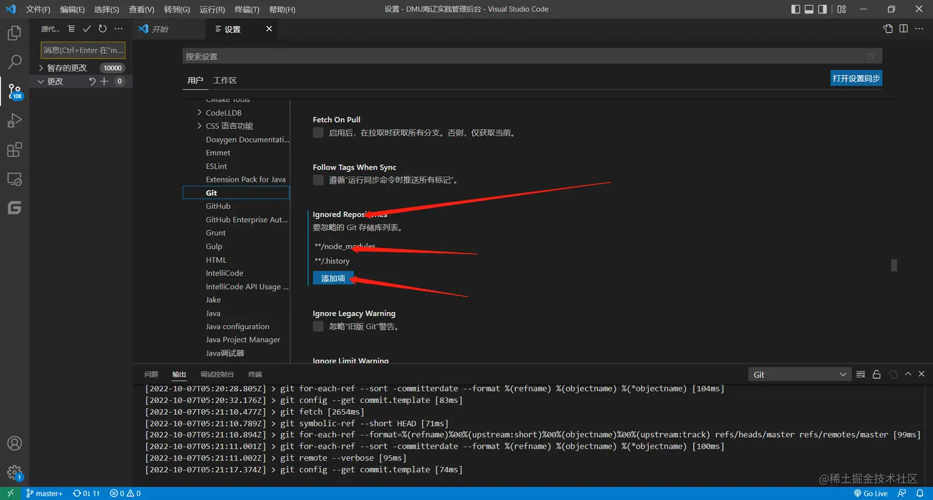Open Source Control view with 10K badge
Viewport: 933px width, 500px height.
click(x=14, y=91)
